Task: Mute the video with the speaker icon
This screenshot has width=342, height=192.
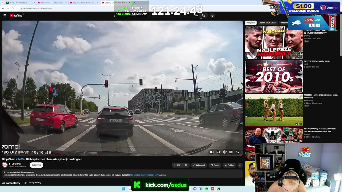Action: (13, 152)
